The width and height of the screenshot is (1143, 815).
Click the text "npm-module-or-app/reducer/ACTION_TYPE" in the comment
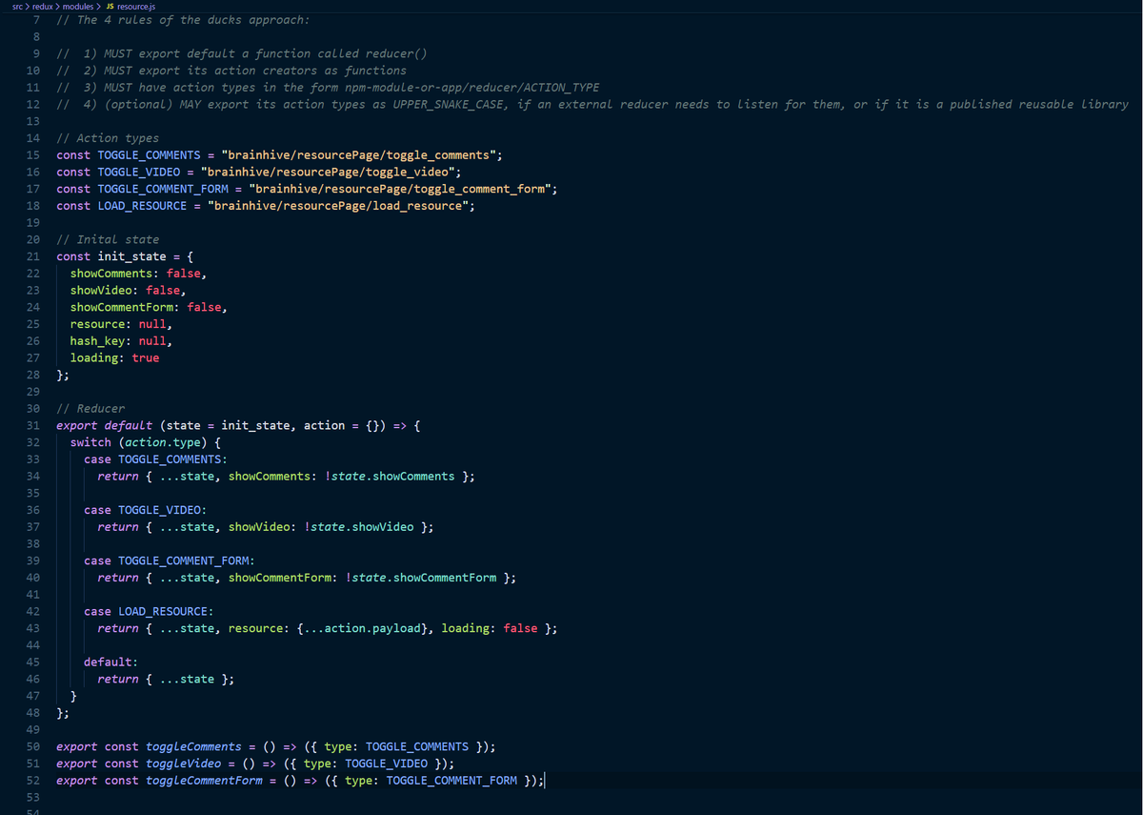coord(471,88)
